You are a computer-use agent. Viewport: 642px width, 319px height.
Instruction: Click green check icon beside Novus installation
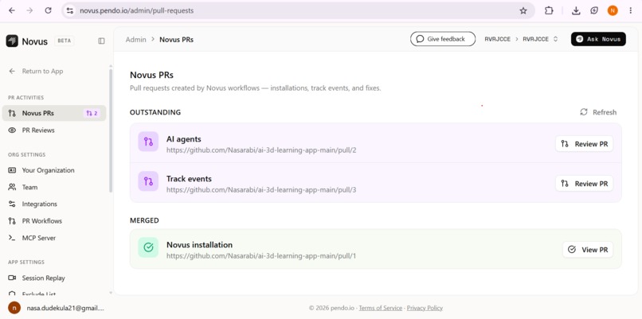click(x=148, y=247)
